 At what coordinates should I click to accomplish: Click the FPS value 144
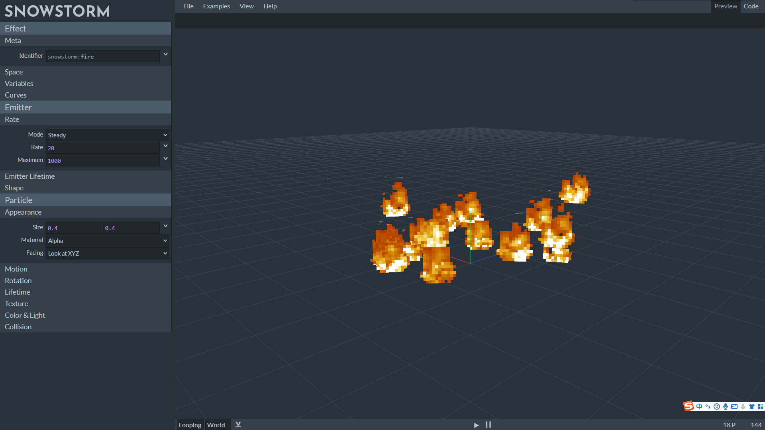click(756, 425)
